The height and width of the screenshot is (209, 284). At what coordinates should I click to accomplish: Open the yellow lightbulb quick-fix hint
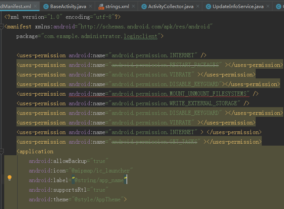(x=10, y=178)
